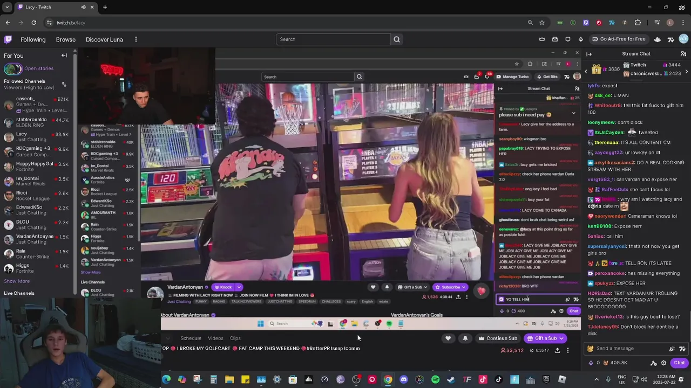Click the Twitch search magnifier button
The height and width of the screenshot is (388, 691).
coord(397,39)
